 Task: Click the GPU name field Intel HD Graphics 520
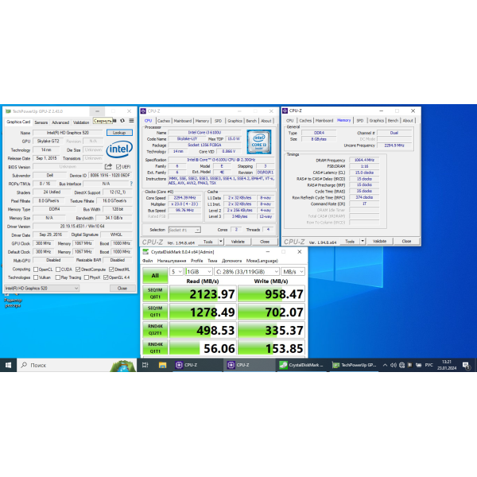(68, 133)
